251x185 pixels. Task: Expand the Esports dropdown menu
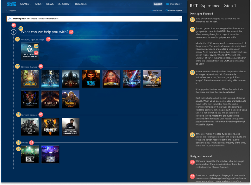[64, 4]
